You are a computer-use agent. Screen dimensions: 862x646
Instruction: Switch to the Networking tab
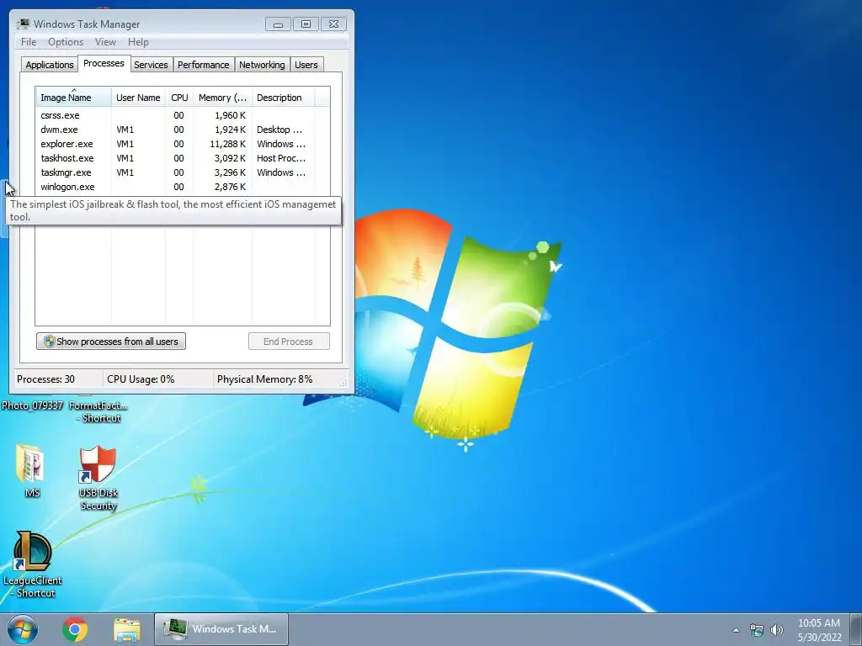pyautogui.click(x=263, y=65)
